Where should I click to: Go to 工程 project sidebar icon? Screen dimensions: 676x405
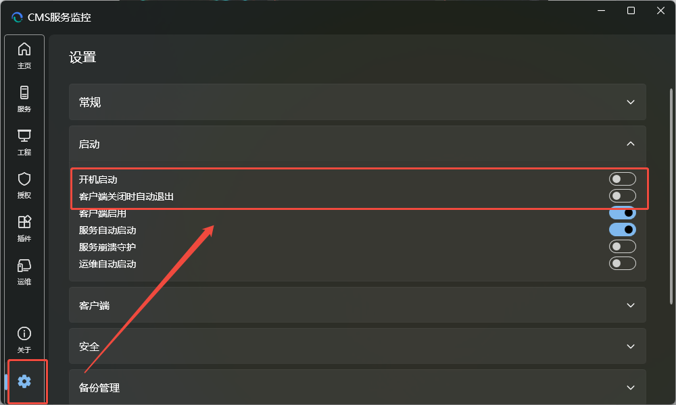click(x=24, y=141)
